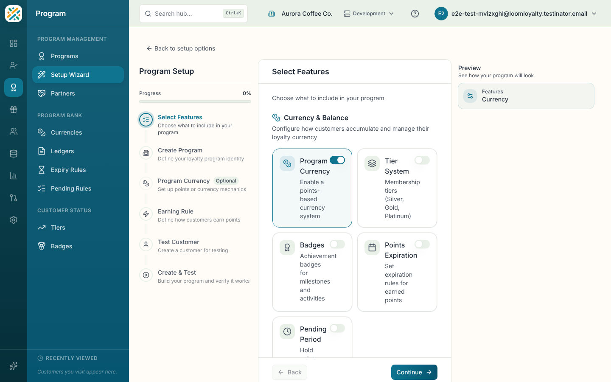Enable the Pending Period toggle
The height and width of the screenshot is (382, 611).
point(337,328)
